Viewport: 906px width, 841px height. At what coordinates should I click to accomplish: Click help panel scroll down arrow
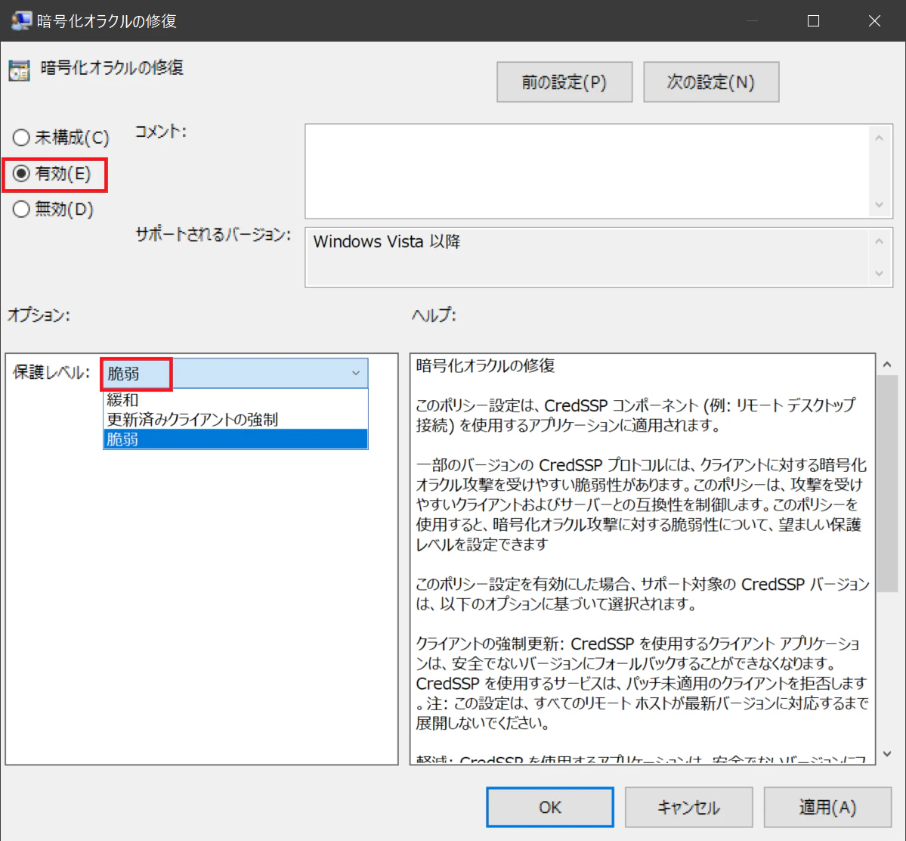[887, 754]
